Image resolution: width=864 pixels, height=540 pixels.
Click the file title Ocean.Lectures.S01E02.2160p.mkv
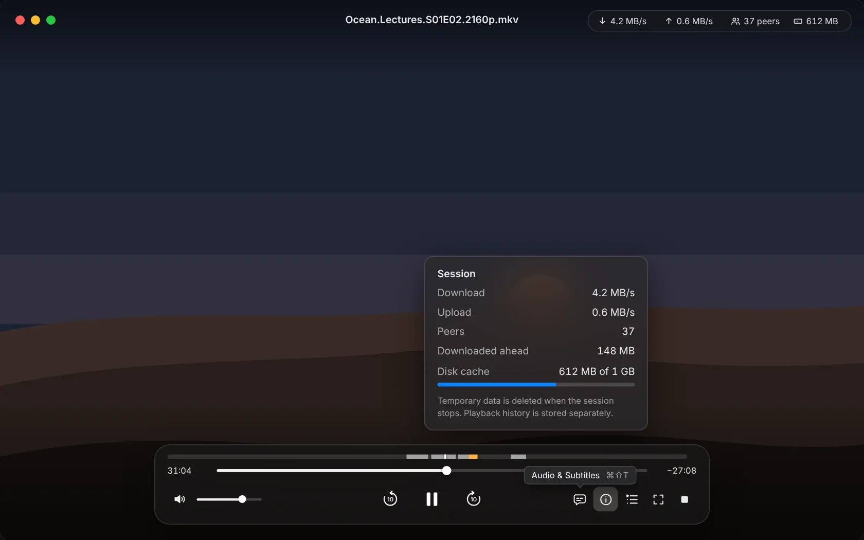(432, 20)
